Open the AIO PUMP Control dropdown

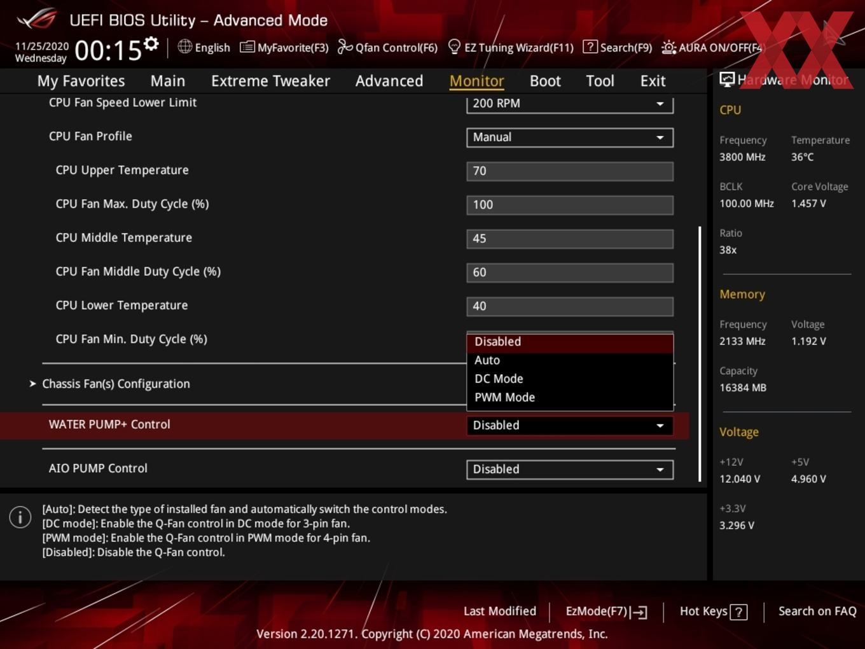coord(570,470)
